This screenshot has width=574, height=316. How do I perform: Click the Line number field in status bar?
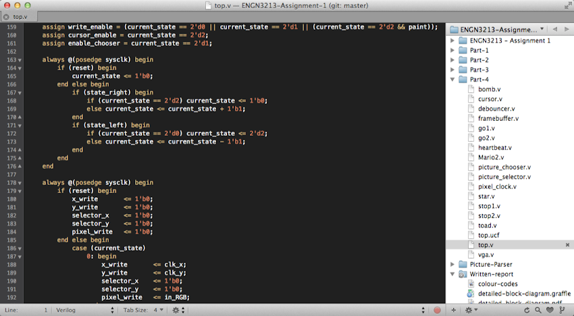(x=26, y=310)
